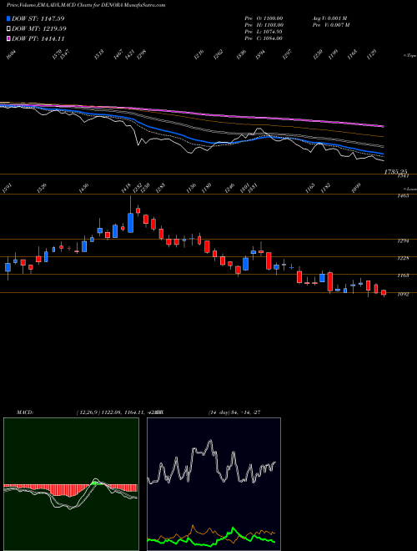Click the 'Pre C: 1084.00' close value
This screenshot has width=417, height=551.
[264, 38]
